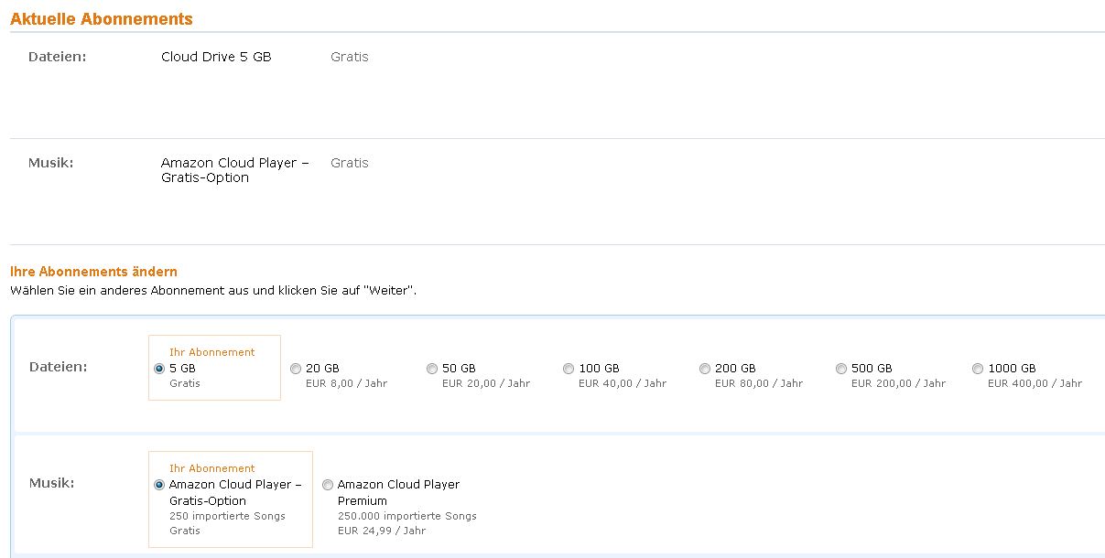Click 'Gratis' next to Cloud Drive 5 GB
Screen dimensions: 1105x558
click(x=350, y=57)
